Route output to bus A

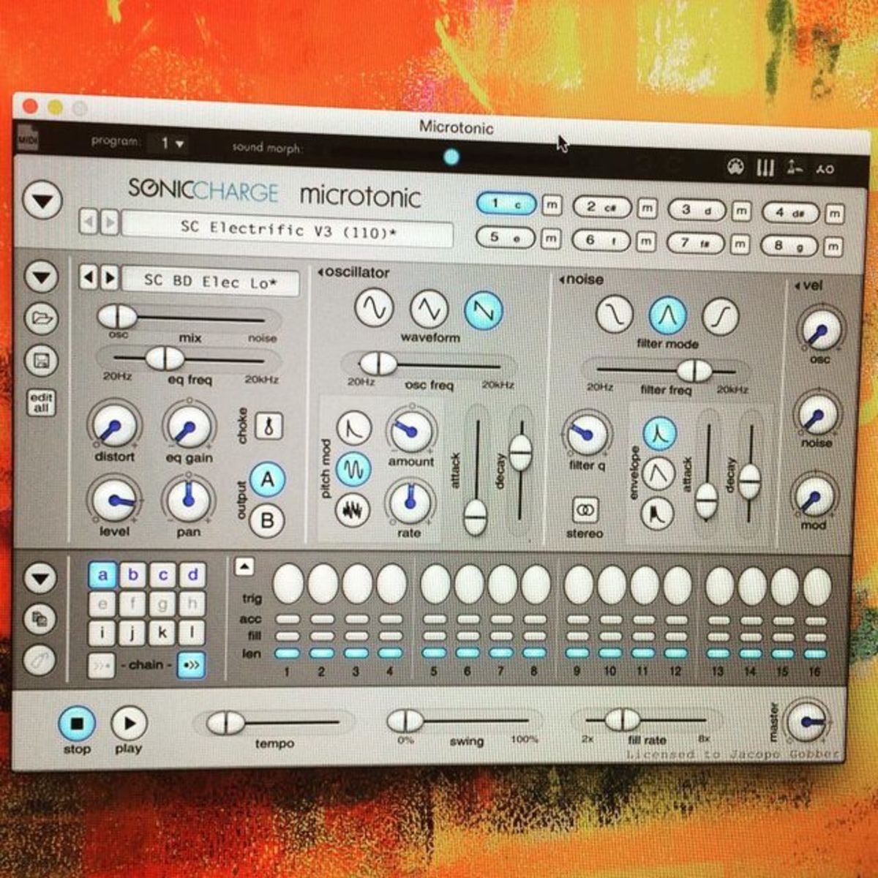point(268,480)
